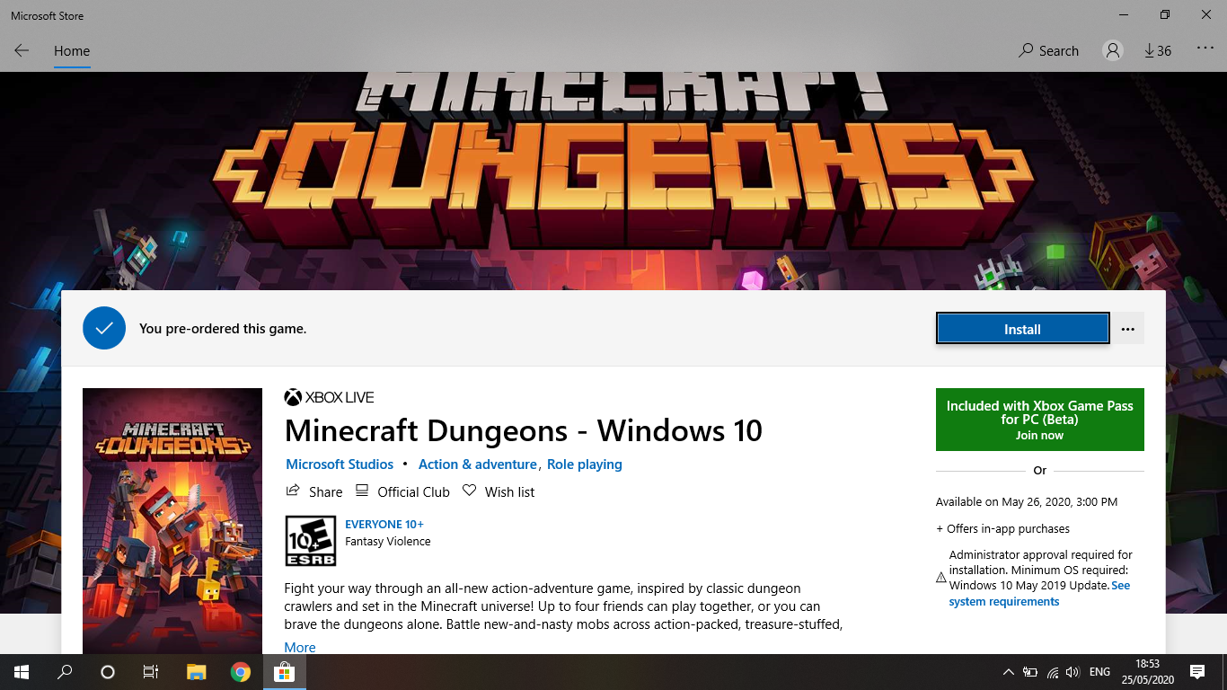Click the administrator approval warning icon

(x=941, y=578)
